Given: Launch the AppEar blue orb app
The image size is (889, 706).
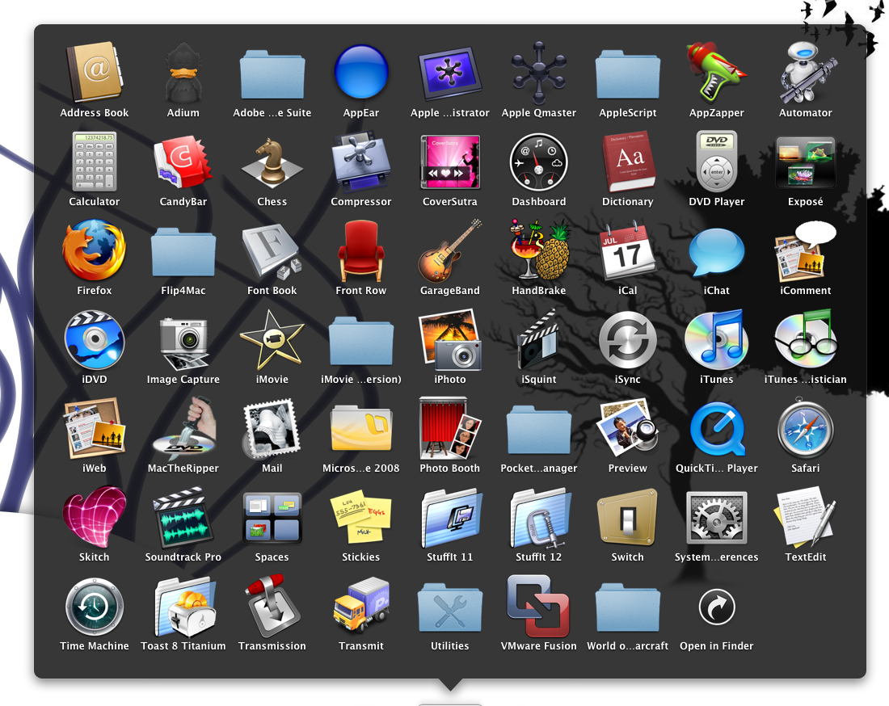Looking at the screenshot, I should coord(361,73).
